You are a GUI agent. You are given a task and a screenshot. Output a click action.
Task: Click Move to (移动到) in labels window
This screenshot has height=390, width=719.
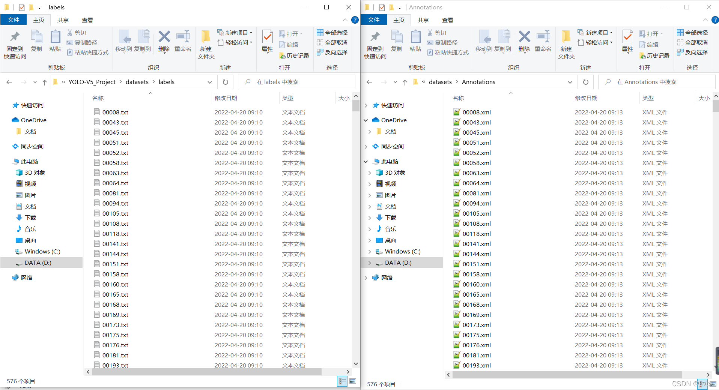click(123, 40)
